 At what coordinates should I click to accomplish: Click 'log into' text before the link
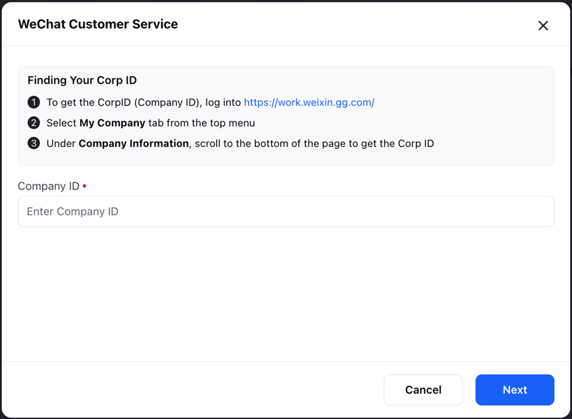point(223,103)
